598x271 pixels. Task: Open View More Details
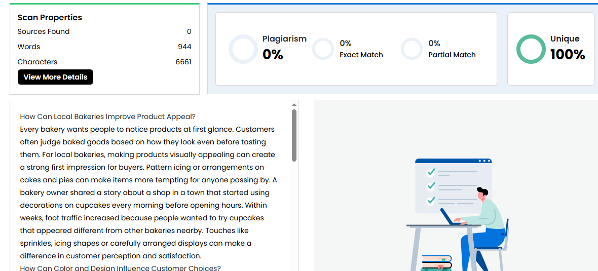(x=55, y=77)
